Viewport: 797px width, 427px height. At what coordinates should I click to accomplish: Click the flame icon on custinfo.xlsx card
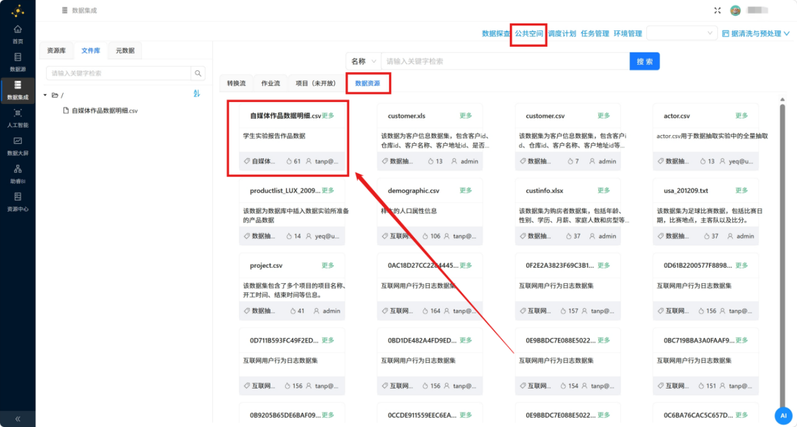569,236
